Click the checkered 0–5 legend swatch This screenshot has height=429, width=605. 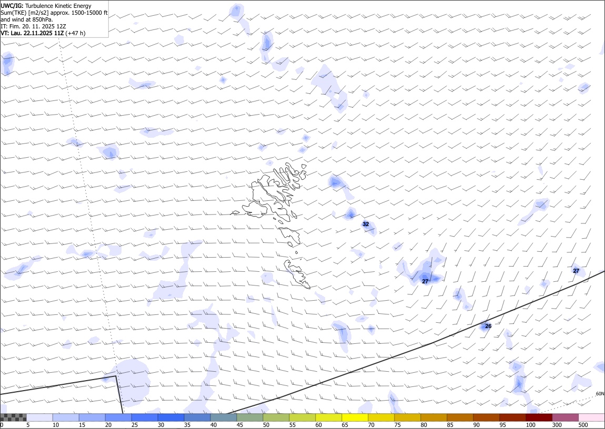(13, 417)
